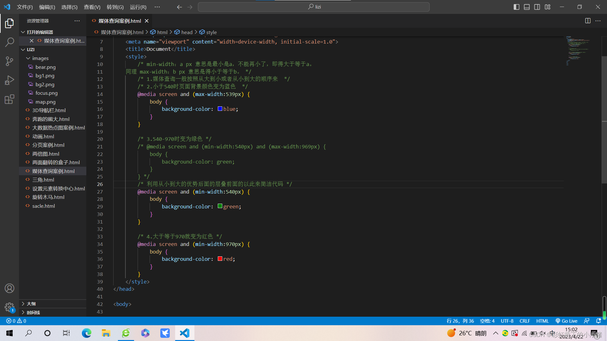The width and height of the screenshot is (607, 341).
Task: Open notifications bell in status bar
Action: [598, 321]
